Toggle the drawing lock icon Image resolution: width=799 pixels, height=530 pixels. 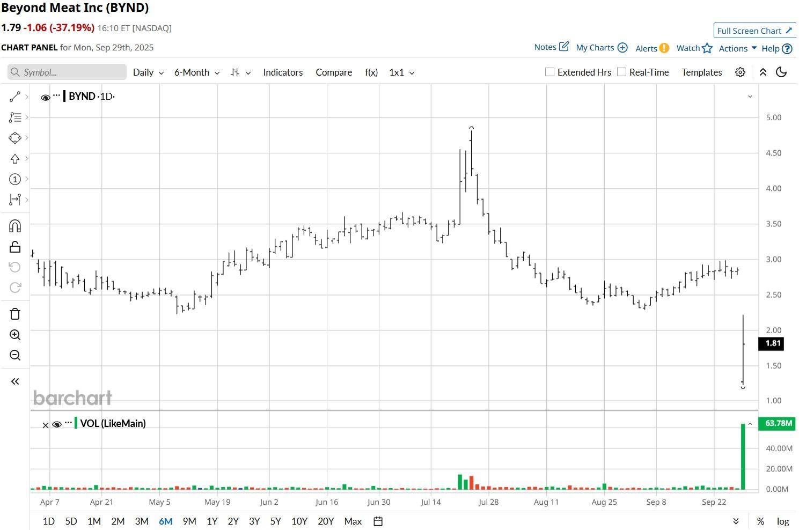[x=15, y=247]
